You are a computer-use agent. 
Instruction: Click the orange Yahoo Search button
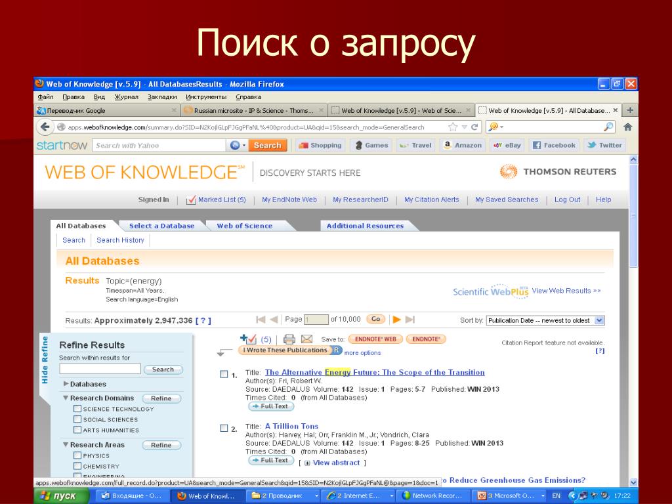[x=268, y=145]
